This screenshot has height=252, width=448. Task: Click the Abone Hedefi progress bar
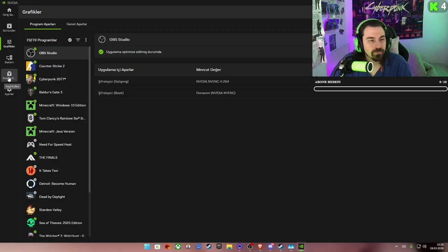point(381,89)
